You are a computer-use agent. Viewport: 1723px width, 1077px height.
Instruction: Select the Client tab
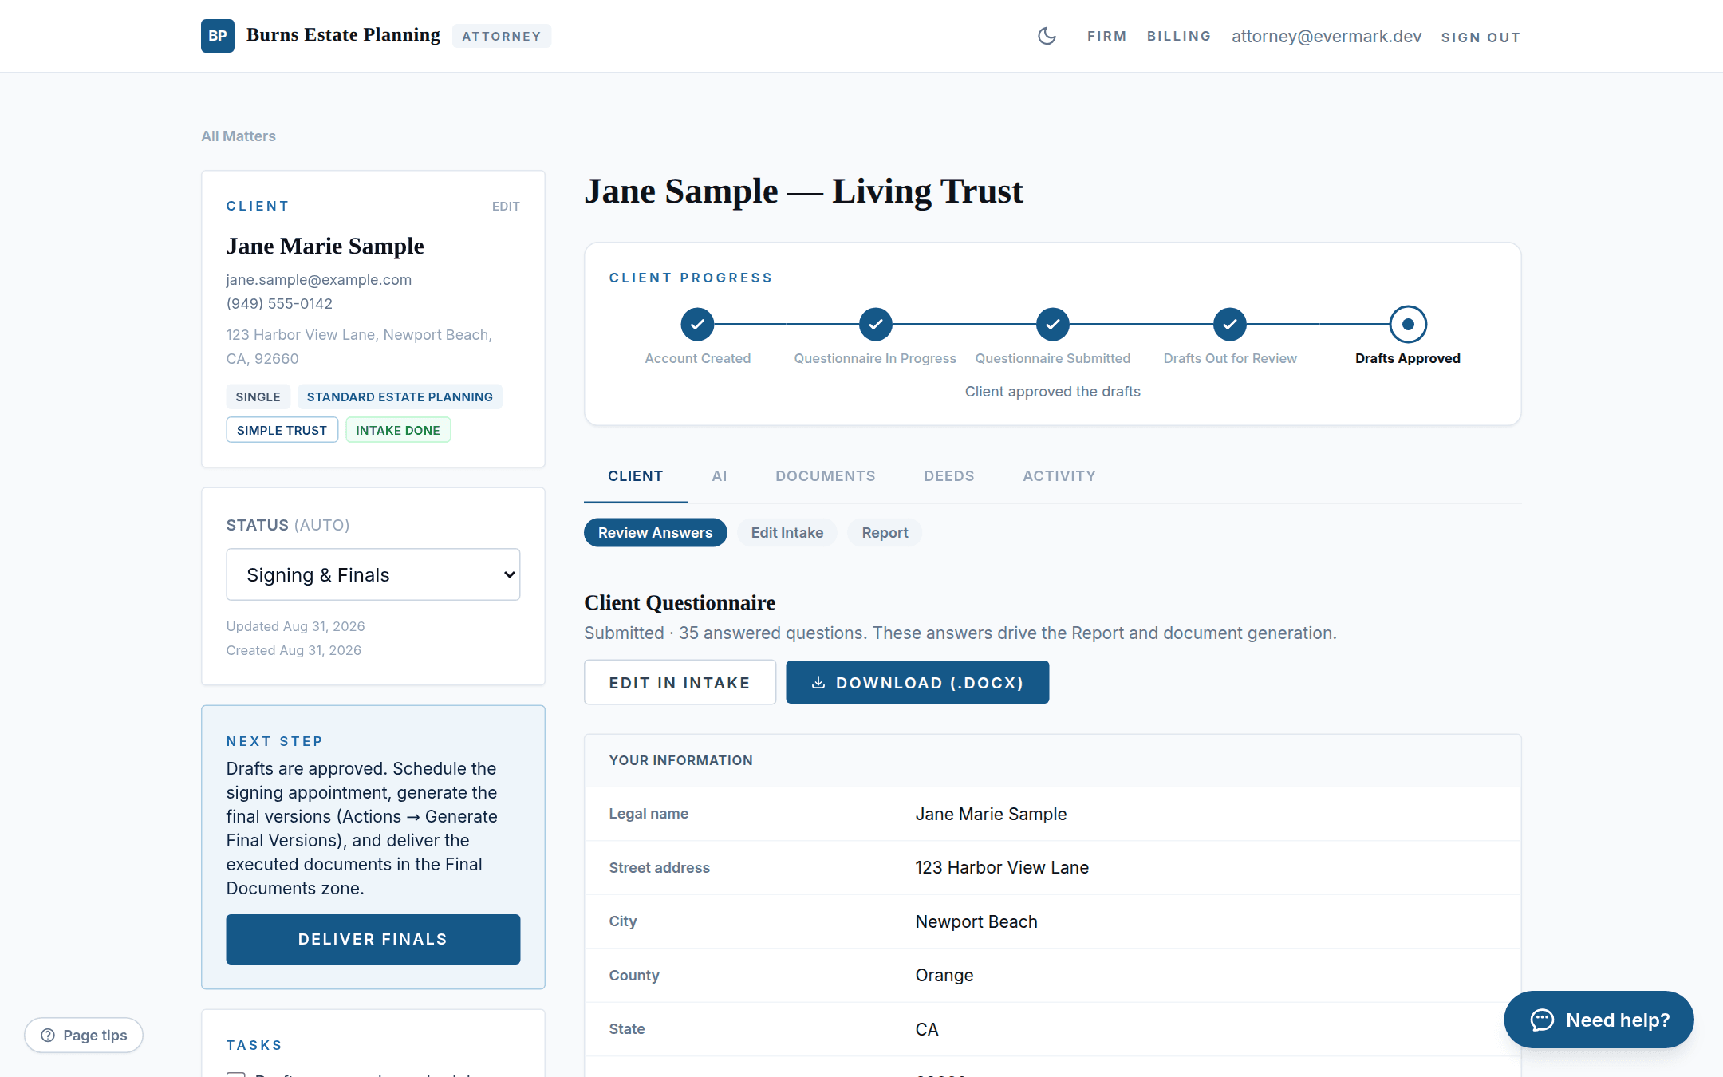(636, 476)
